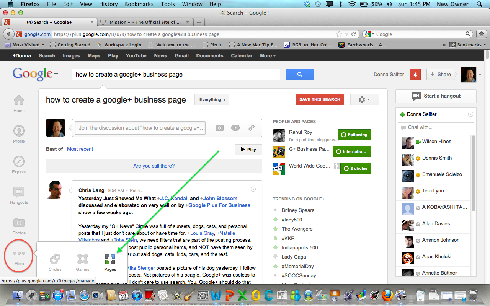
Task: Open the red notifications counter showing 4
Action: (x=415, y=74)
